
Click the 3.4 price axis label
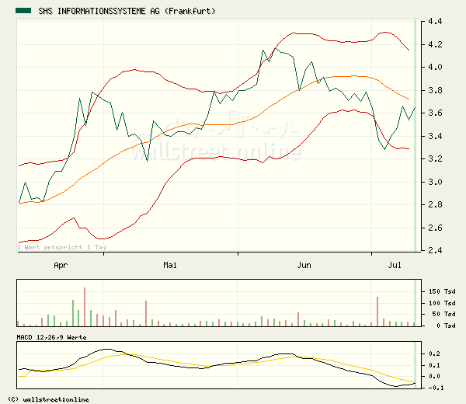(435, 136)
